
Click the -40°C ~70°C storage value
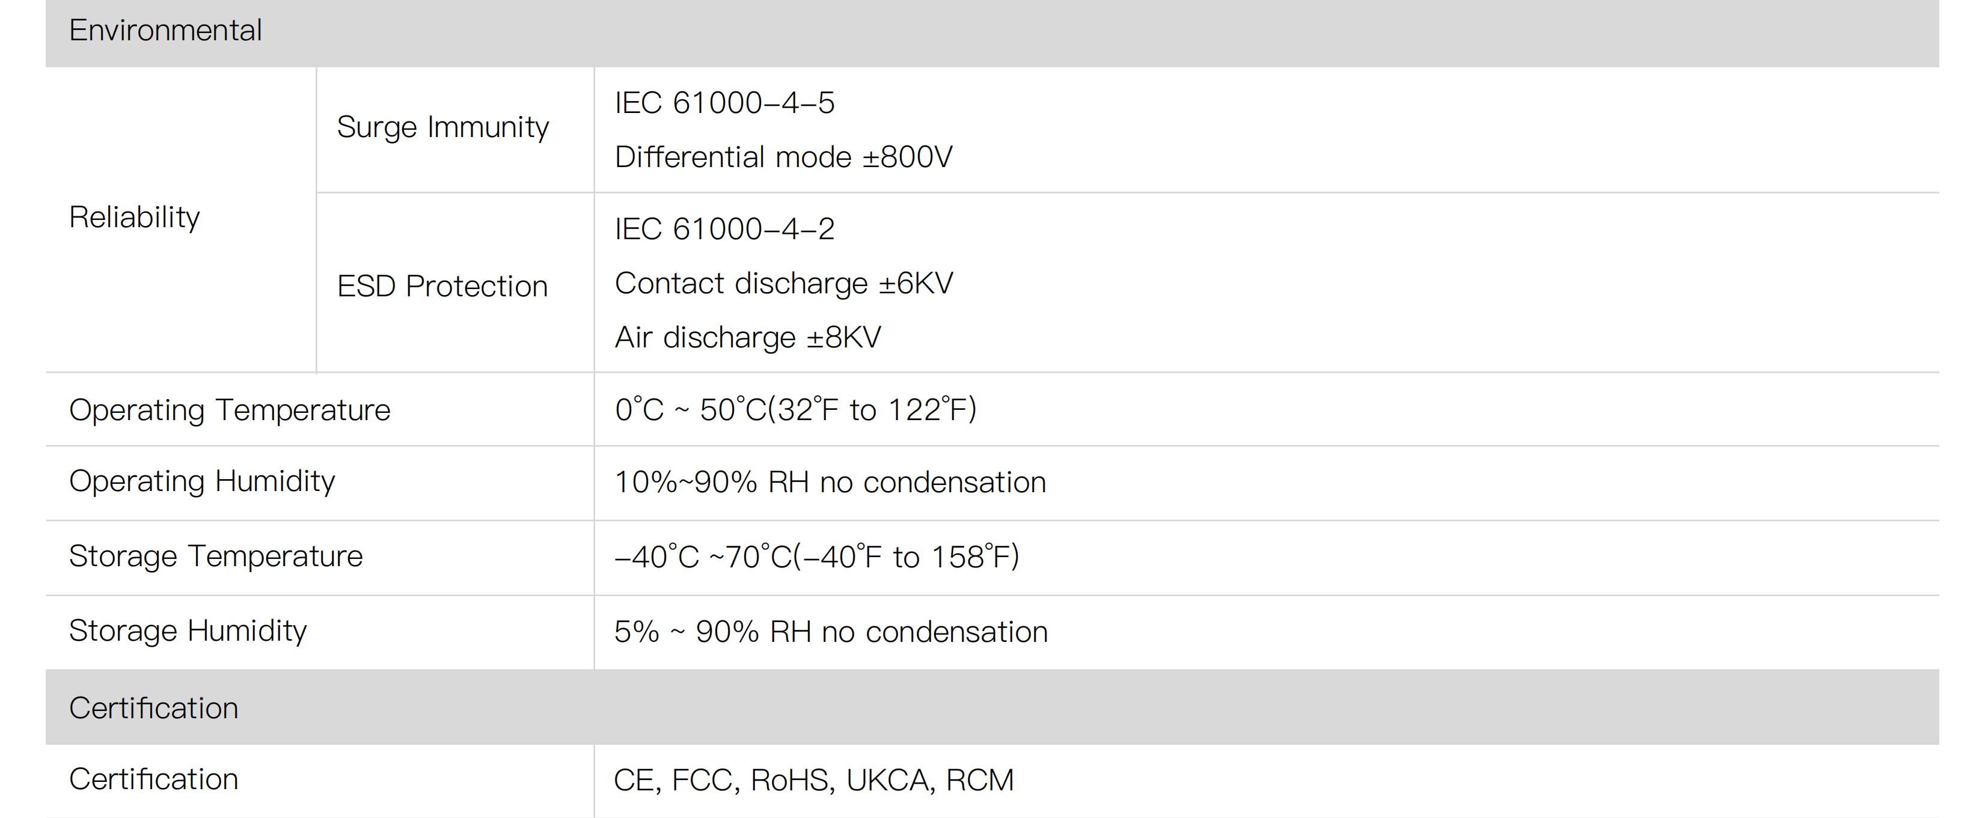(816, 557)
